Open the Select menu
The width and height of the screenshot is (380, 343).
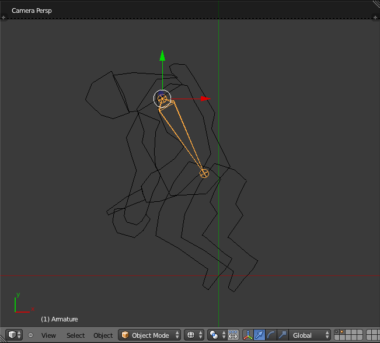[75, 335]
